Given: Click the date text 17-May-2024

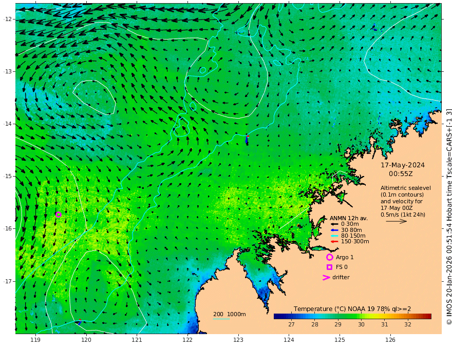Looking at the screenshot, I should (403, 165).
